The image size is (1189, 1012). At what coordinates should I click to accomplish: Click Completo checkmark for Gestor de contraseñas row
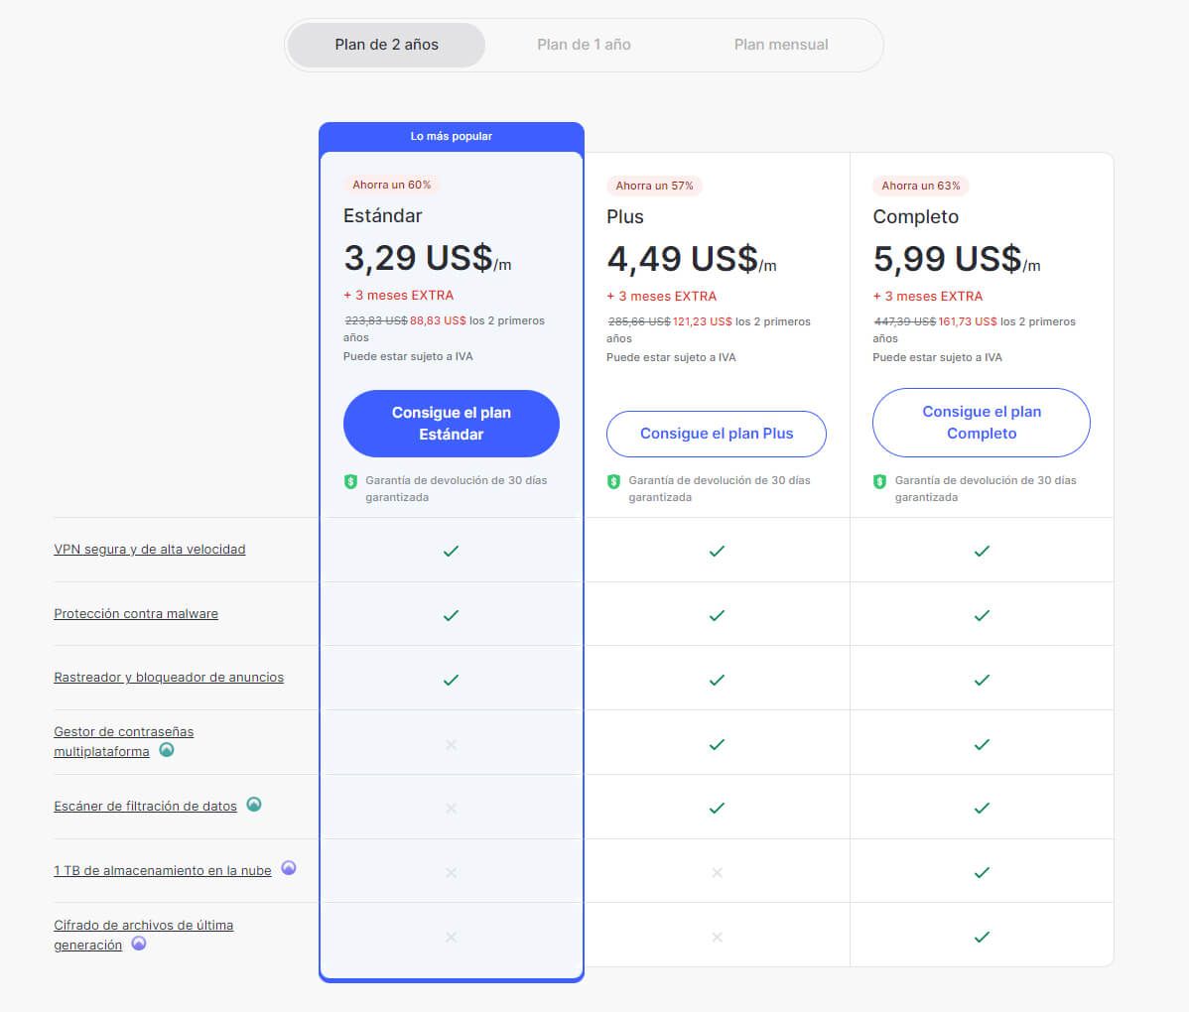(982, 744)
